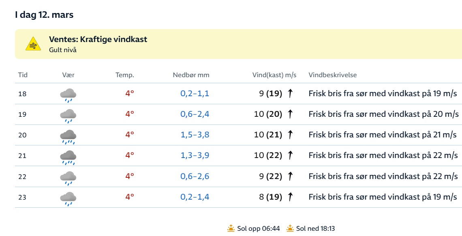Click the rain cloud icon for hour 23
462x236 pixels.
click(x=68, y=198)
